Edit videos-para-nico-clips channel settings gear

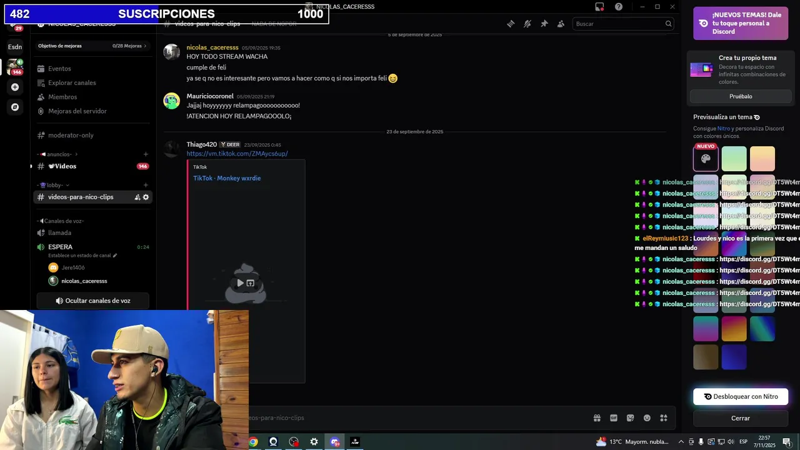(146, 197)
